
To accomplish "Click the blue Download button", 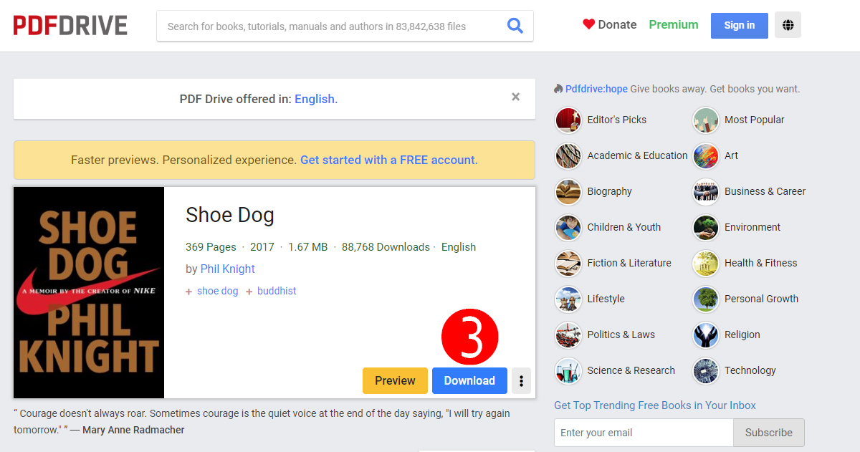I will pos(469,380).
